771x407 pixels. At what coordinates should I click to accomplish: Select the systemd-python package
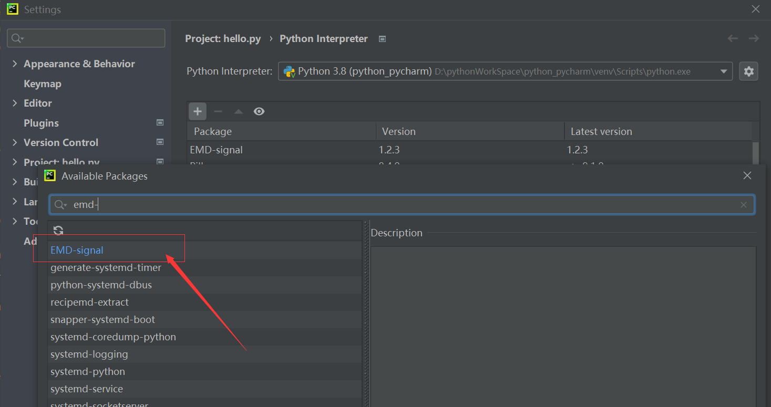(x=88, y=371)
